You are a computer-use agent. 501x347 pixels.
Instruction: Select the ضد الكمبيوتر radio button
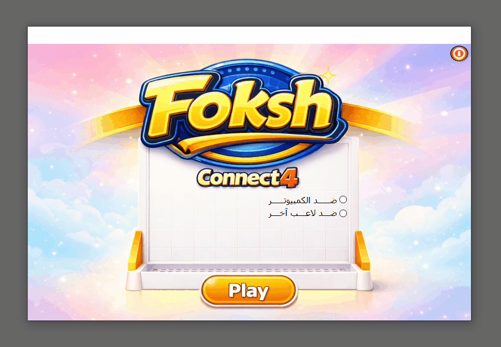tap(343, 200)
